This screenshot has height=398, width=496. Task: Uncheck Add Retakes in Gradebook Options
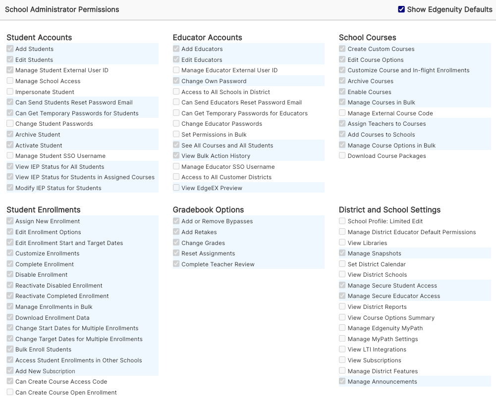pos(176,231)
